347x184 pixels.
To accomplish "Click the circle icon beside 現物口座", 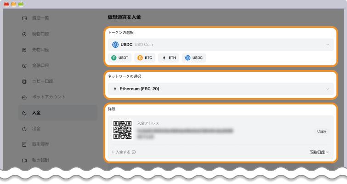I will pos(24,34).
